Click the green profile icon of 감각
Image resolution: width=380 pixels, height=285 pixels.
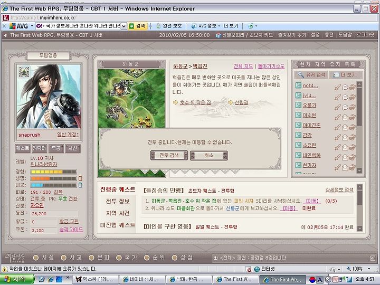click(x=298, y=135)
